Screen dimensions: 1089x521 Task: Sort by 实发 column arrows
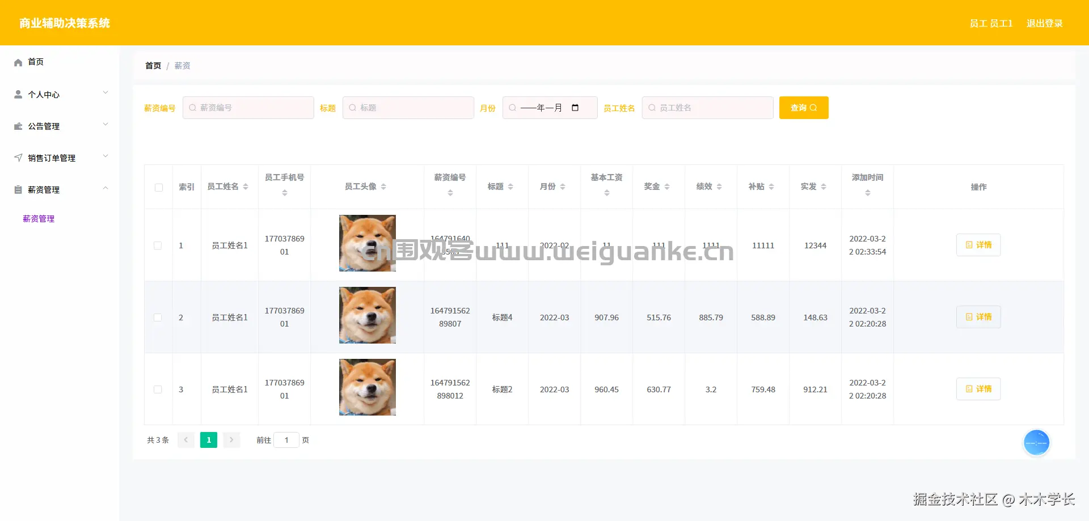(x=824, y=187)
